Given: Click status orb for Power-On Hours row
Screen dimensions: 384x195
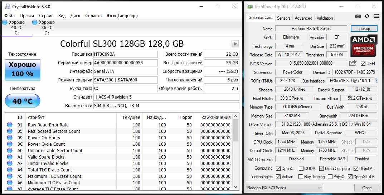Looking at the screenshot, I should click(x=10, y=137).
